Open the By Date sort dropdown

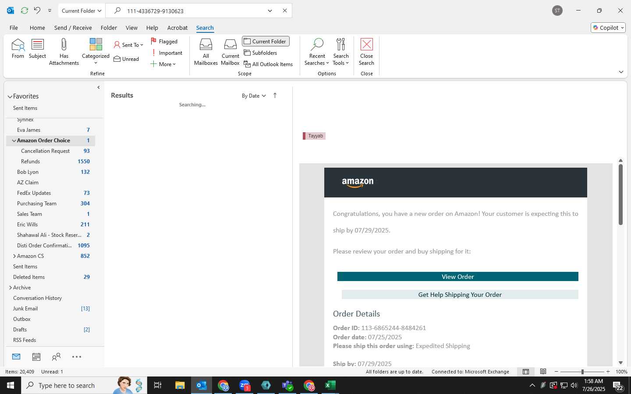254,96
